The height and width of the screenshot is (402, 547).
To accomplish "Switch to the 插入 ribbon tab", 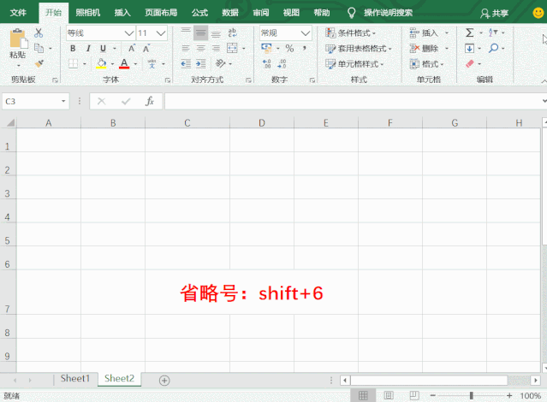I will click(x=122, y=13).
